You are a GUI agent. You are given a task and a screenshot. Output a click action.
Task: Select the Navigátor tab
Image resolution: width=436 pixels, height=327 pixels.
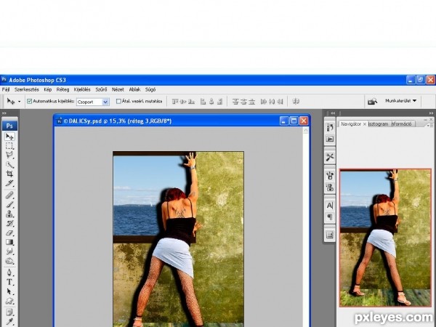pyautogui.click(x=351, y=124)
